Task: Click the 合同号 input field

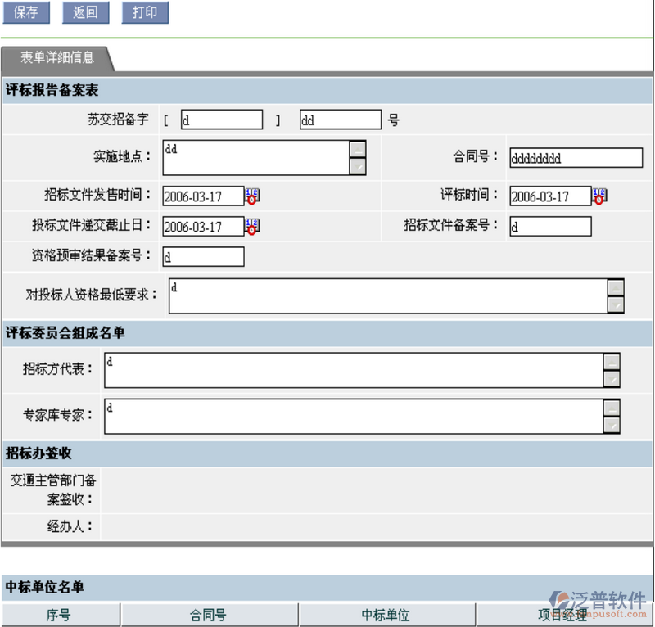Action: (x=576, y=158)
